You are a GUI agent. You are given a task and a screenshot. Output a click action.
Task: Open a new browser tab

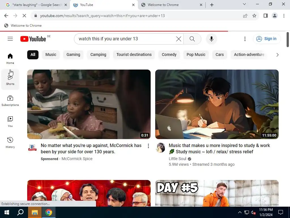212,5
